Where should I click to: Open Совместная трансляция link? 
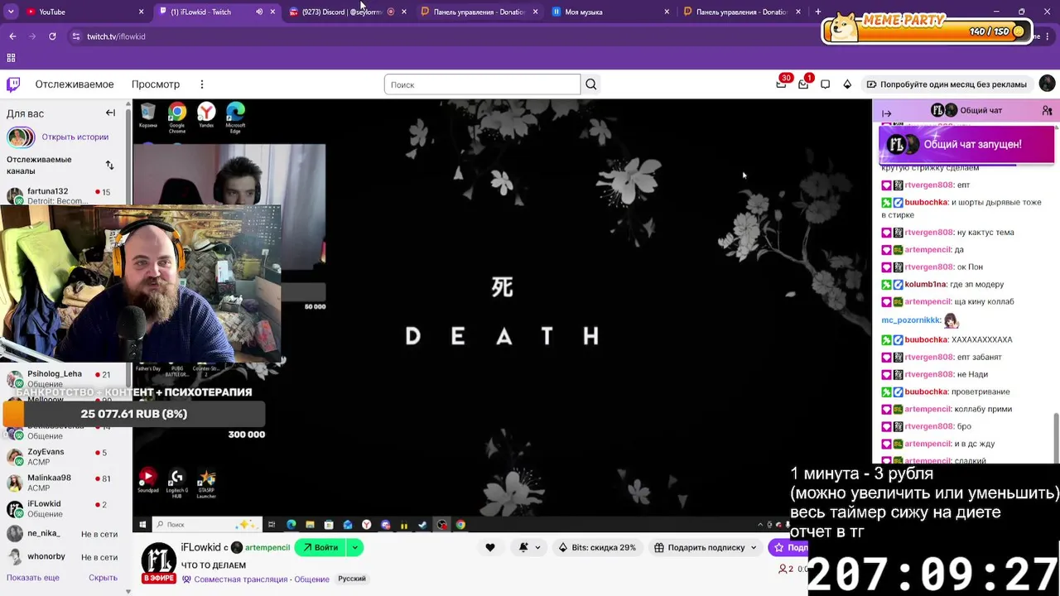(x=240, y=579)
